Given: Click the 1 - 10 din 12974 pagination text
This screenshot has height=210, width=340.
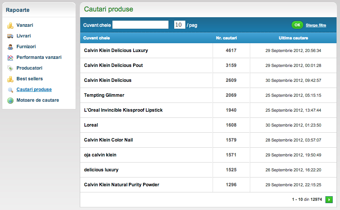Looking at the screenshot, I should click(307, 199).
